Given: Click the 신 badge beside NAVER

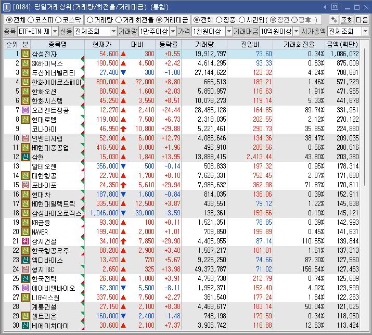Looking at the screenshot, I should pos(25,232).
